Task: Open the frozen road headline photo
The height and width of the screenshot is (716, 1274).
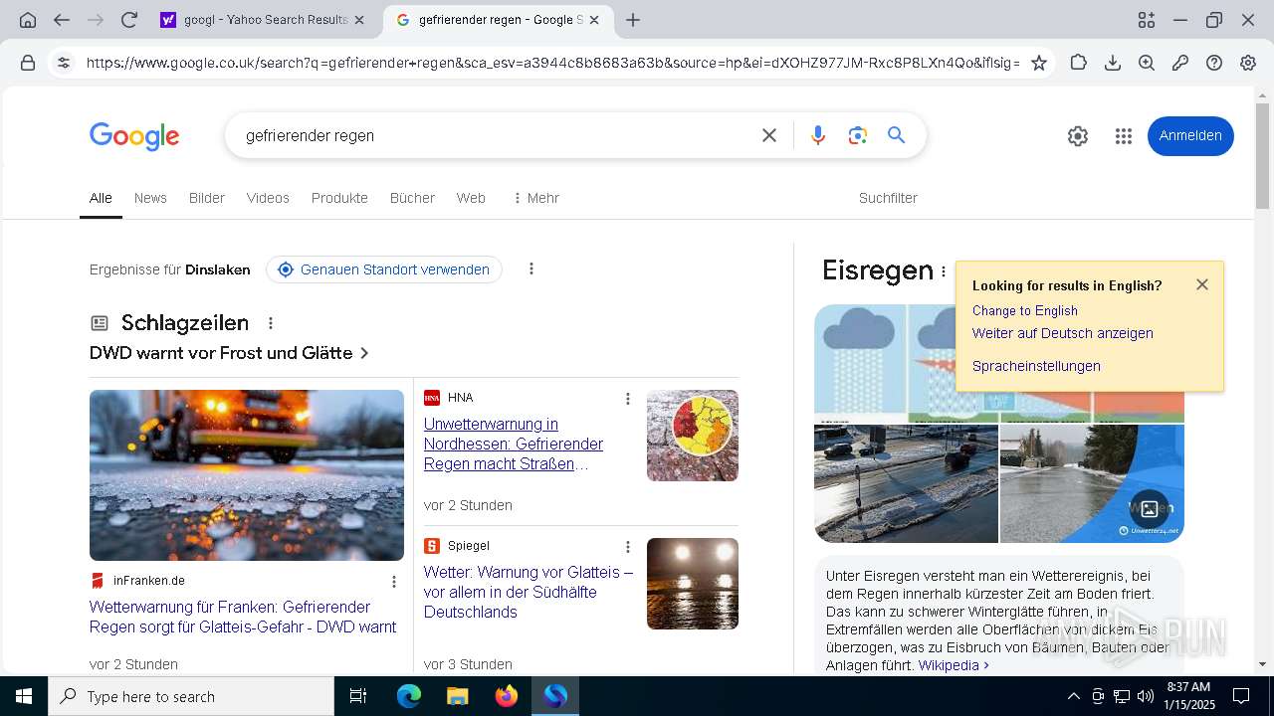Action: click(247, 475)
